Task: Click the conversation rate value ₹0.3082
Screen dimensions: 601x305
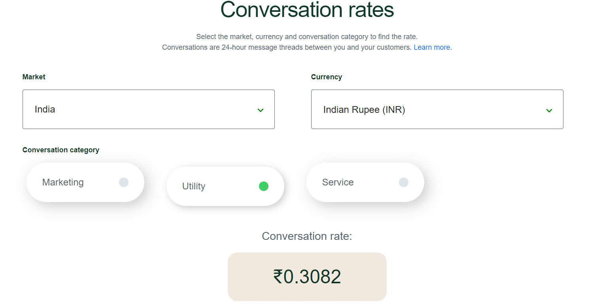Action: tap(307, 277)
